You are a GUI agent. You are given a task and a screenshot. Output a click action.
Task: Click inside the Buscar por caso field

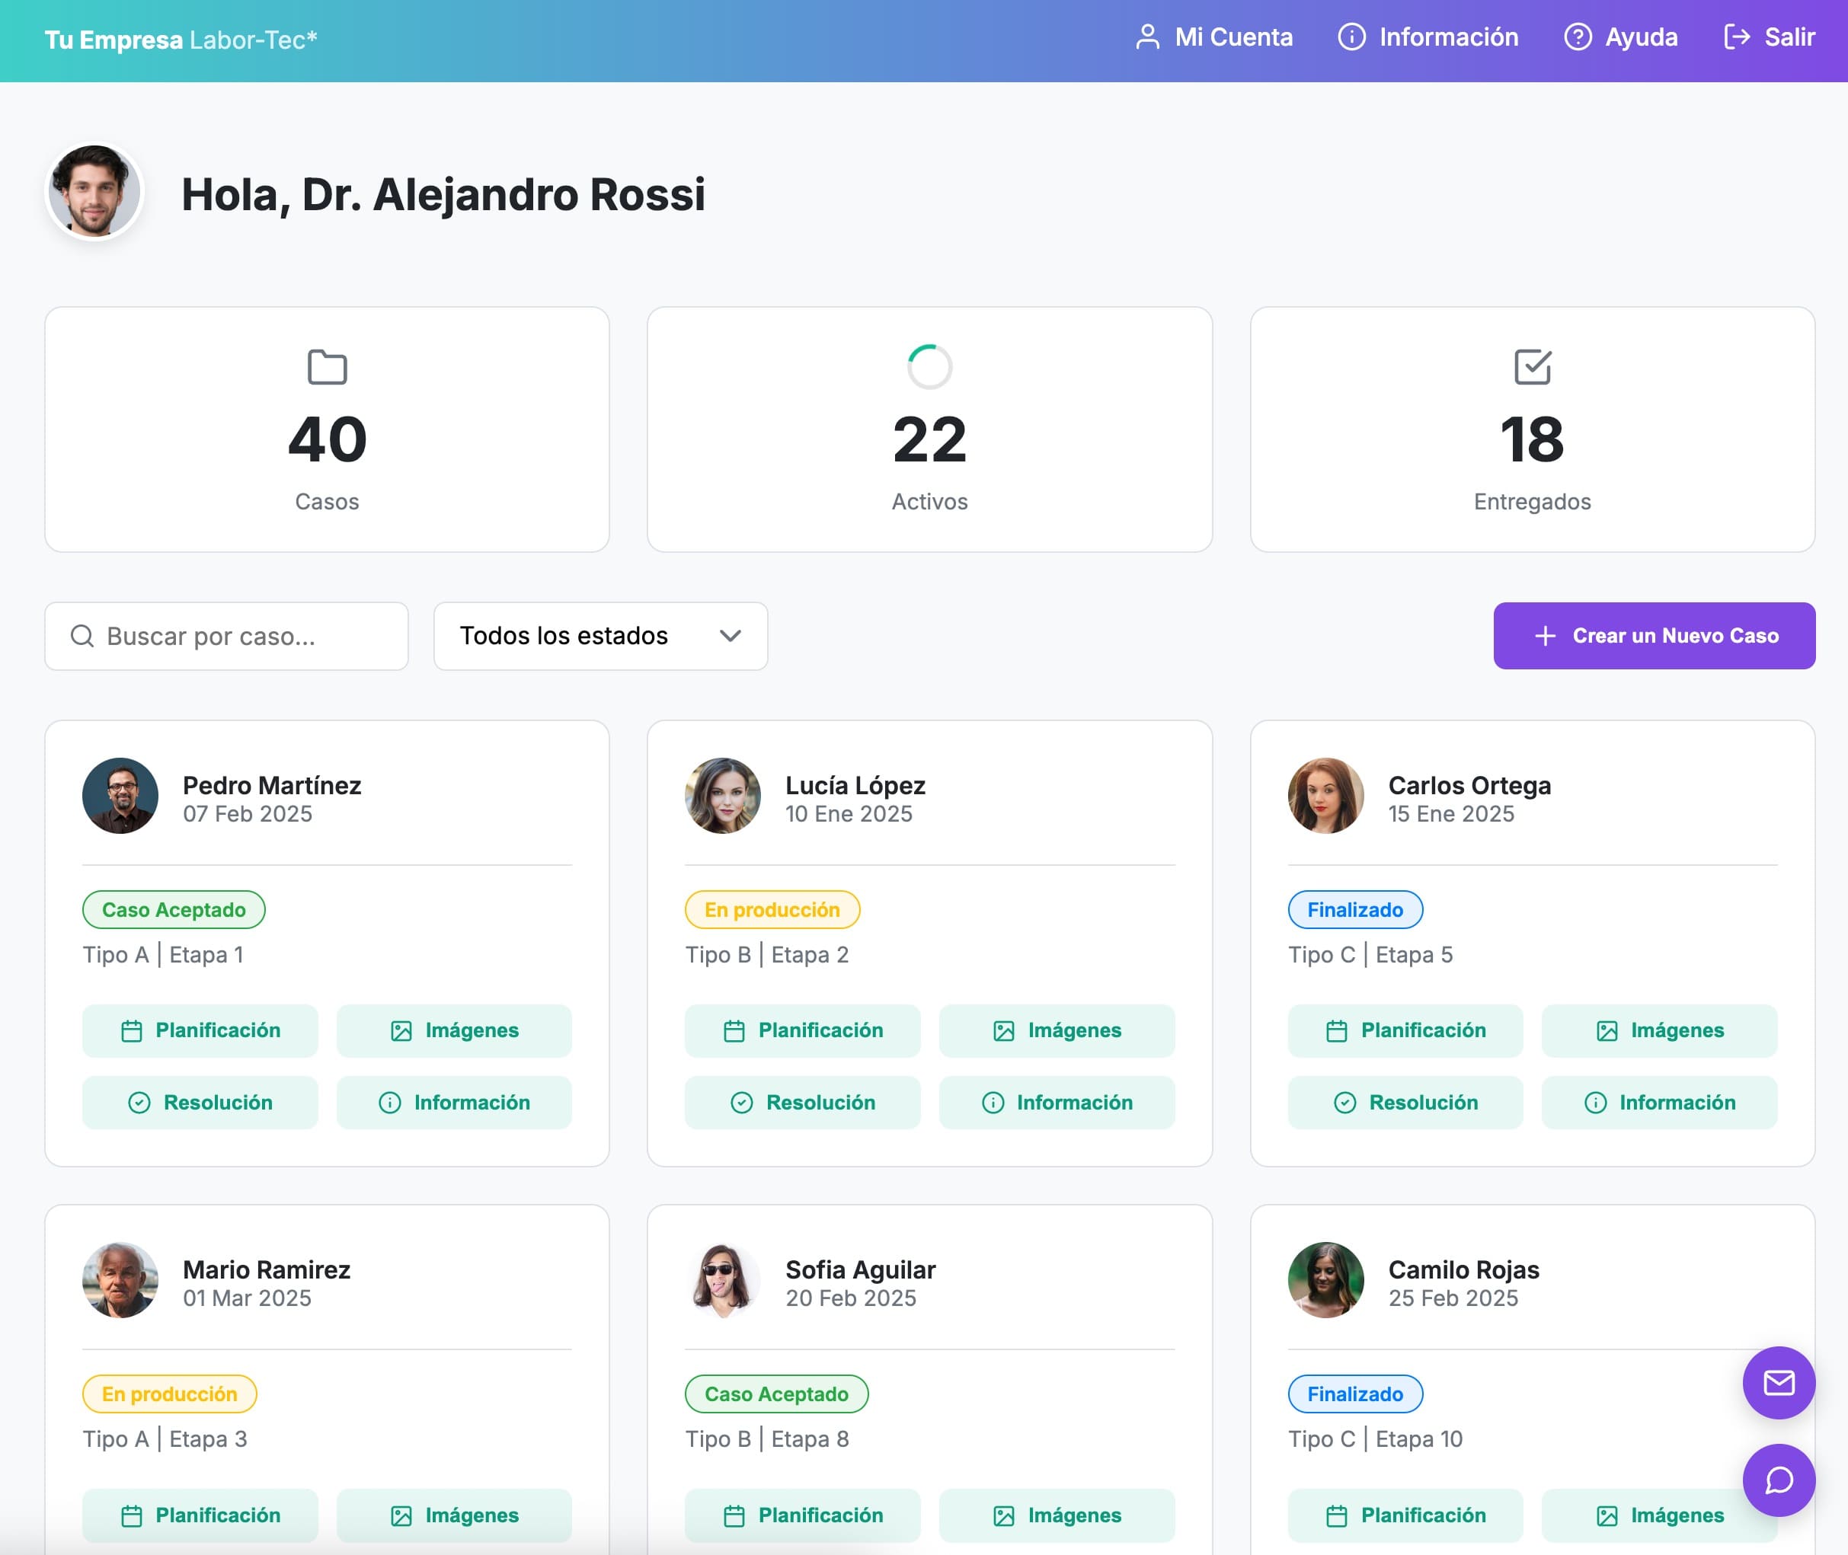click(x=238, y=636)
